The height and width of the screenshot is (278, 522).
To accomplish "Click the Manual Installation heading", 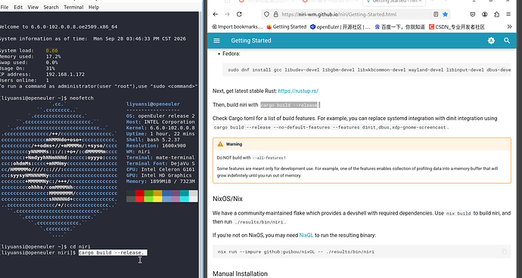I will [240, 273].
